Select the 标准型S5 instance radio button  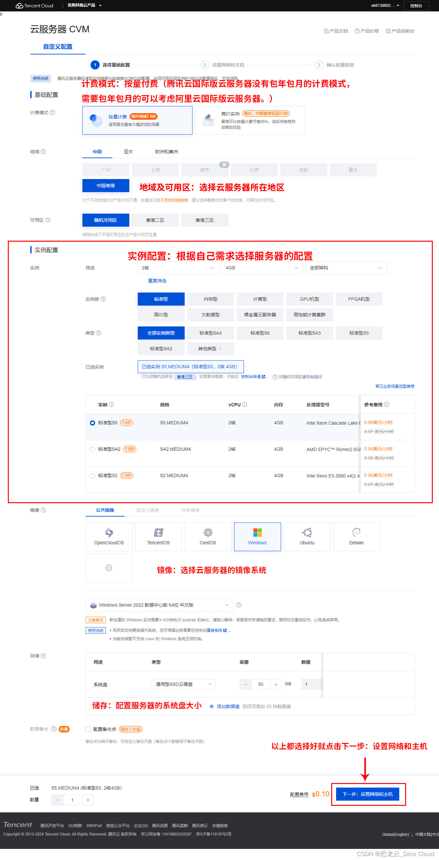pyautogui.click(x=93, y=423)
